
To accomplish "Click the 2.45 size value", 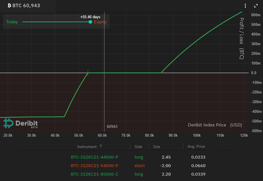I will pos(166,157).
